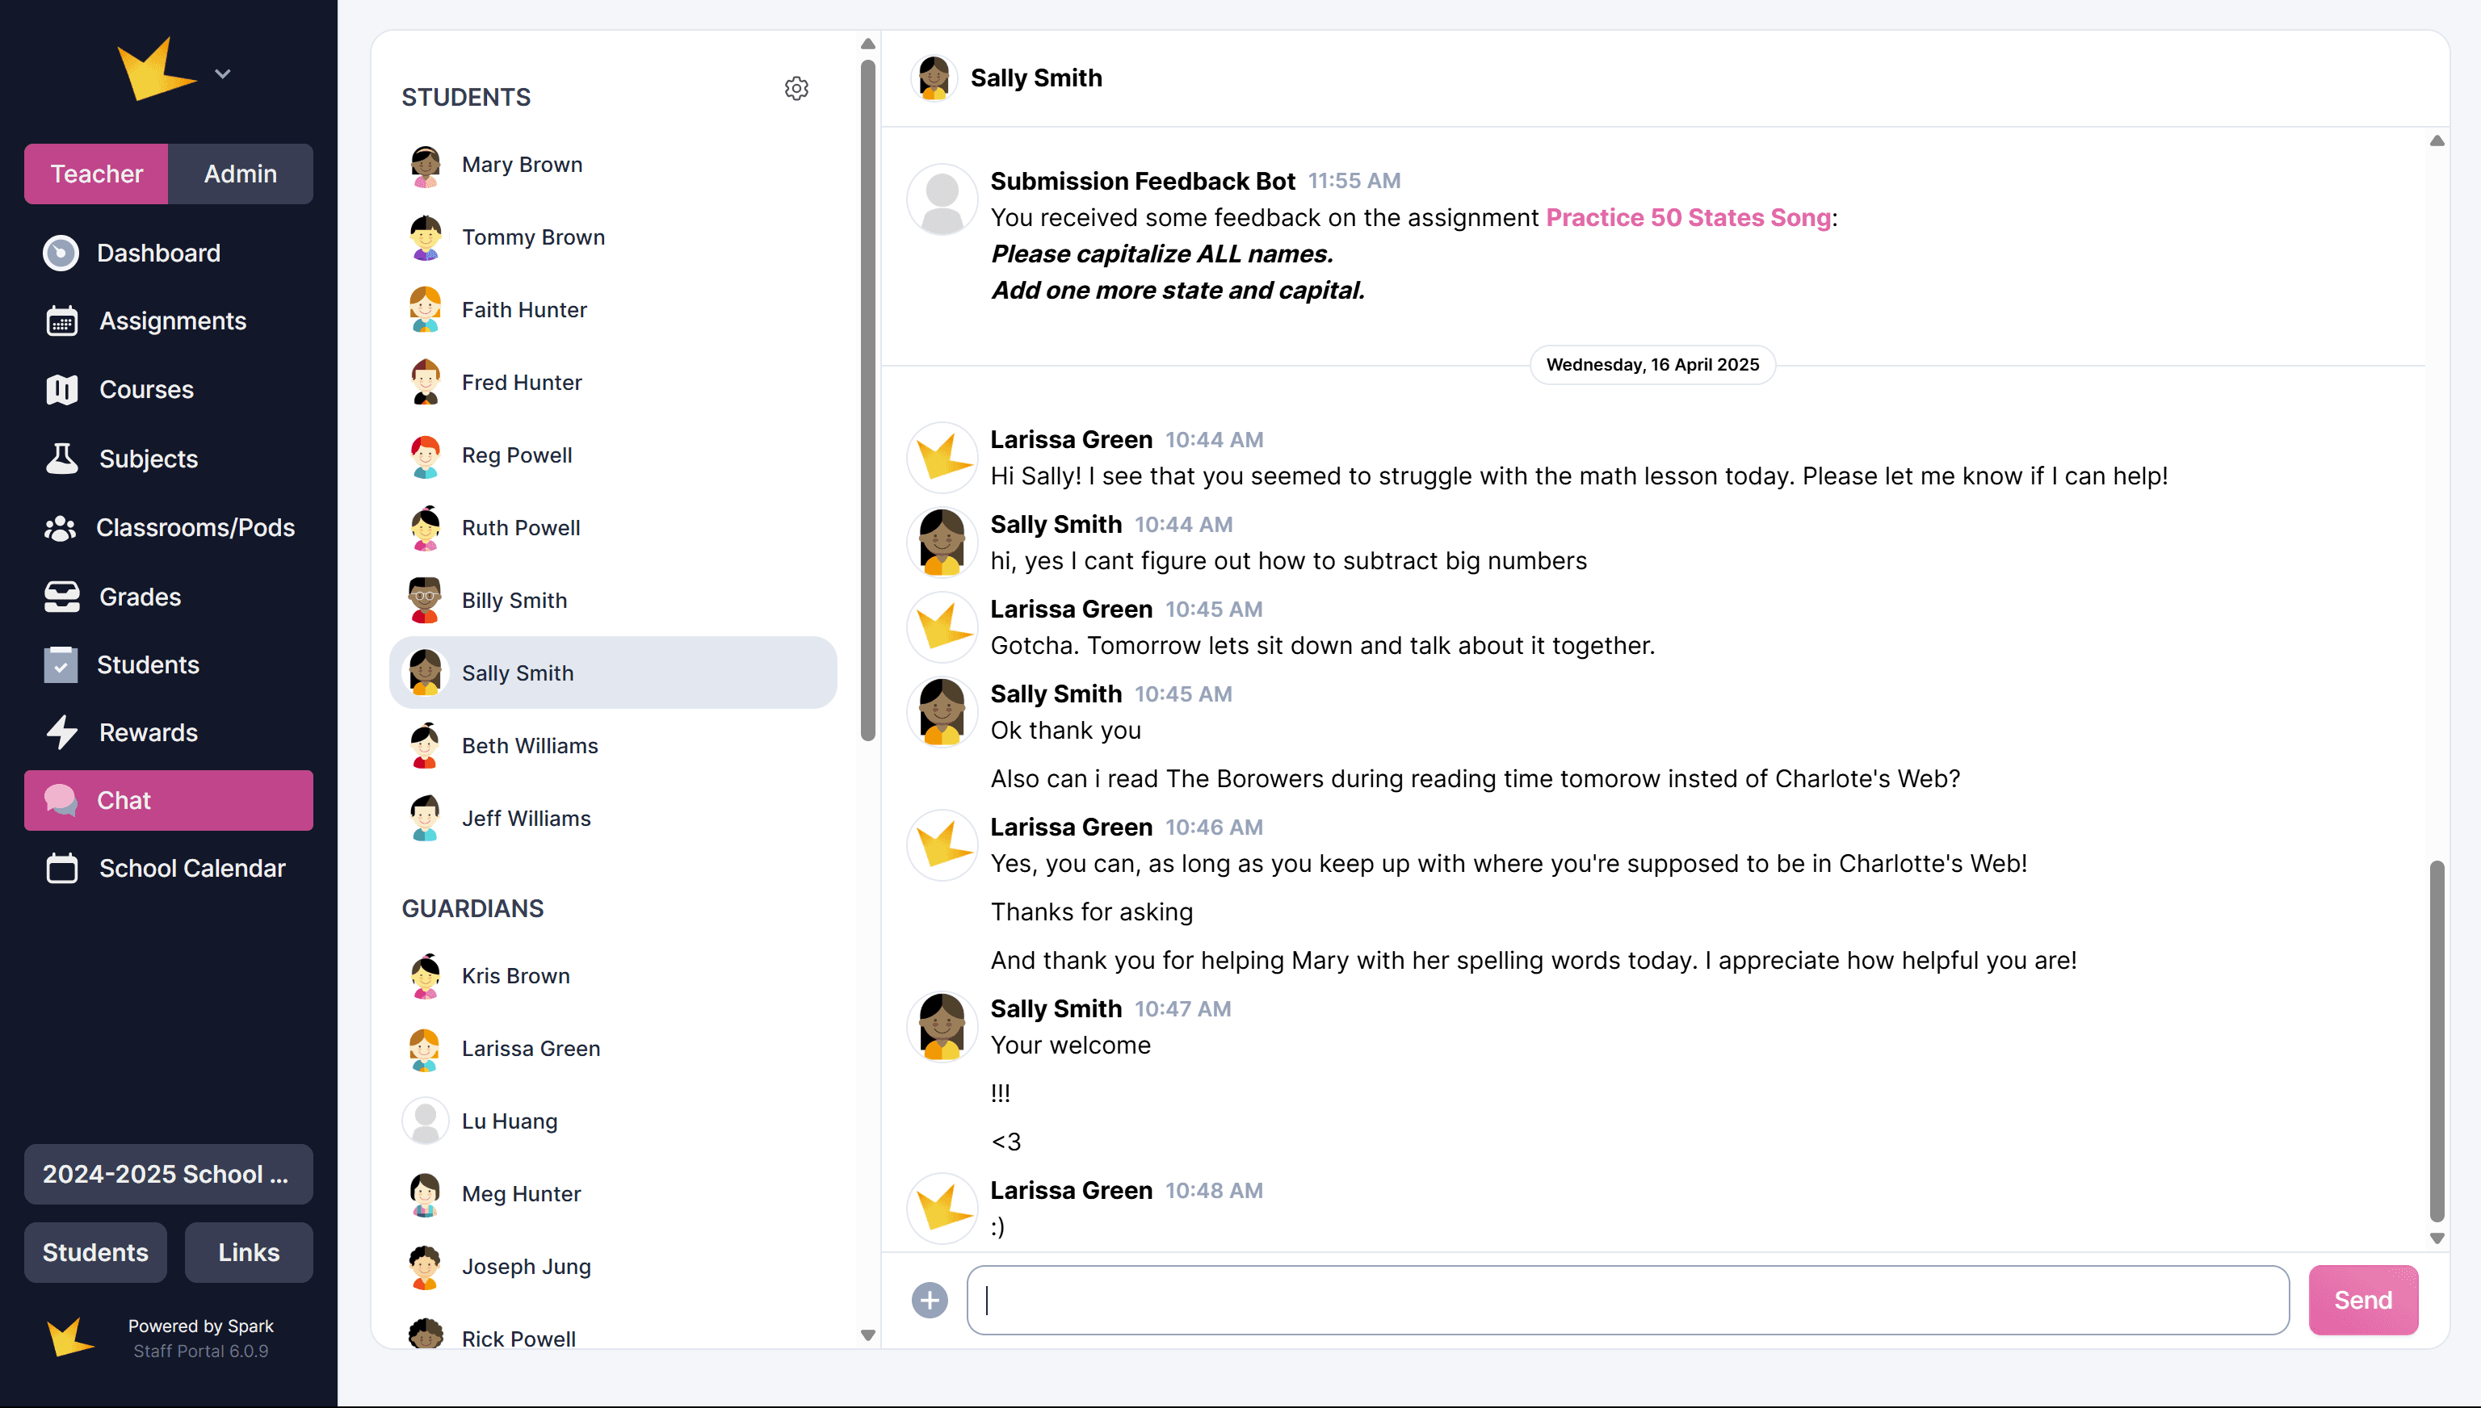Image resolution: width=2481 pixels, height=1408 pixels.
Task: Go to Grades section
Action: pyautogui.click(x=141, y=597)
